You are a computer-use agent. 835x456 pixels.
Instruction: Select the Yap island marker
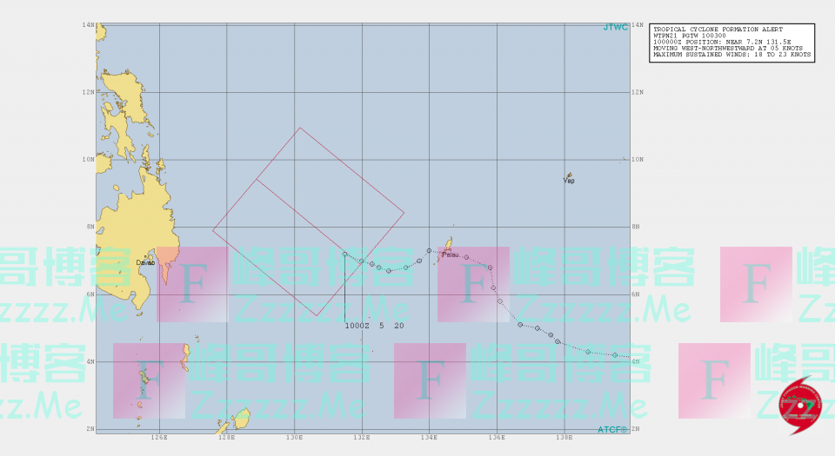coord(569,176)
